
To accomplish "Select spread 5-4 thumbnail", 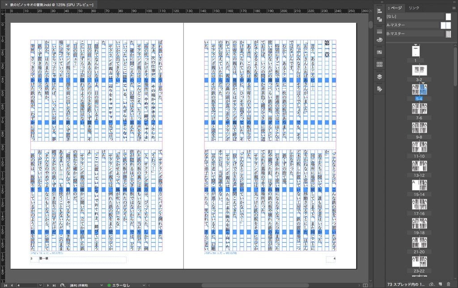I will 419,90.
